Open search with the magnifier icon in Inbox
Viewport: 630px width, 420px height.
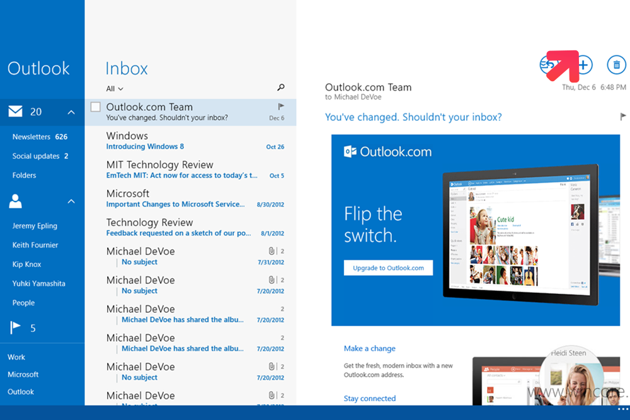click(x=281, y=87)
